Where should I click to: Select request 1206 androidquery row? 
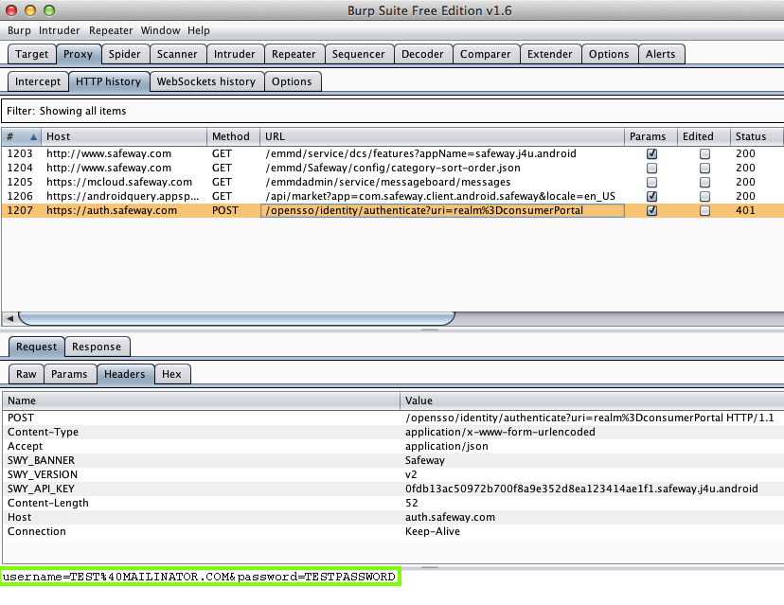393,196
